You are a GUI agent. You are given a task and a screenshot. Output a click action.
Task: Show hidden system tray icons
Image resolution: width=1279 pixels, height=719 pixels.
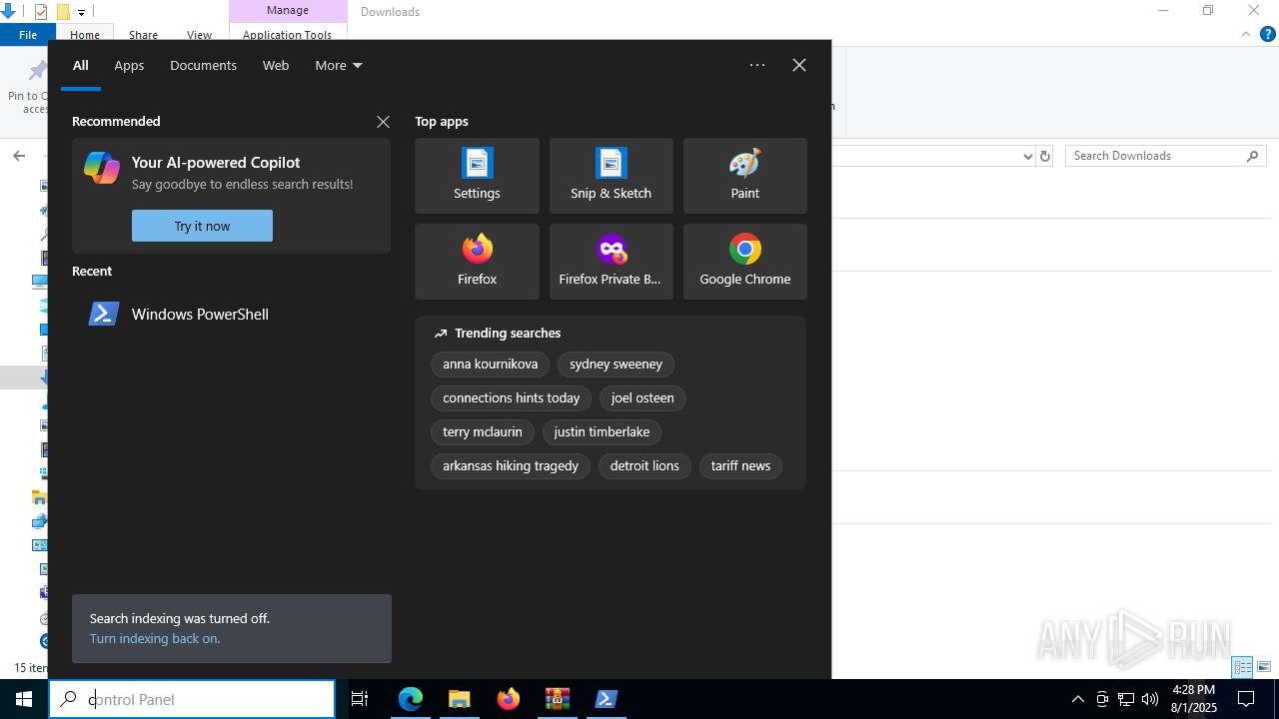click(x=1077, y=699)
